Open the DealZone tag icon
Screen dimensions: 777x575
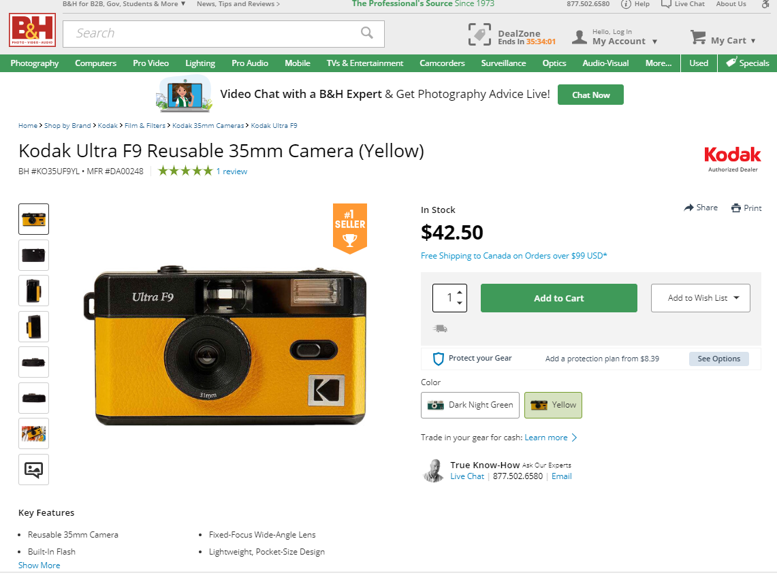pyautogui.click(x=479, y=35)
